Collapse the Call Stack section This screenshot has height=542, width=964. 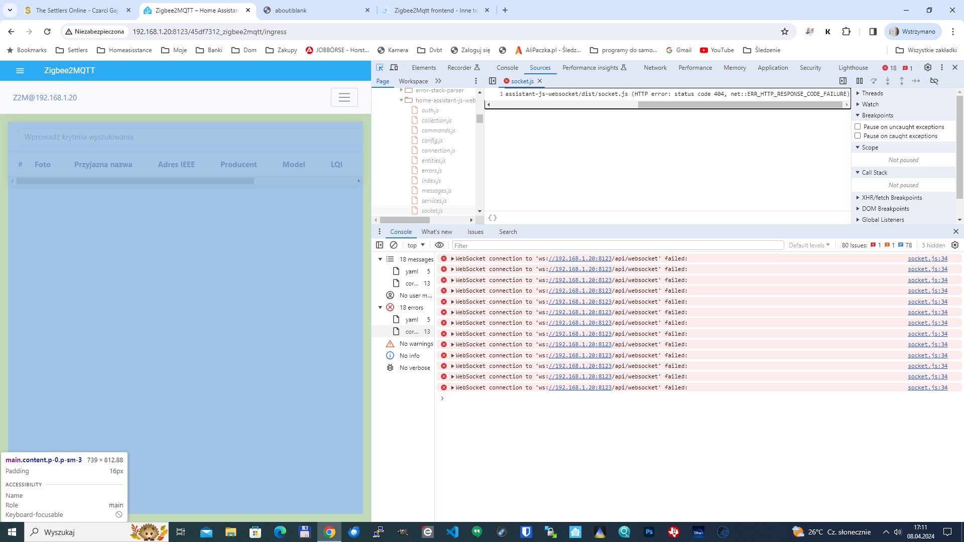coord(874,173)
